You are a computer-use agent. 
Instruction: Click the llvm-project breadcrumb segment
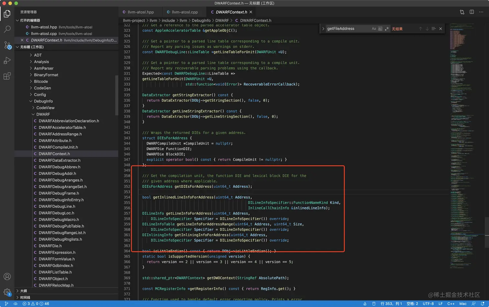[x=134, y=20]
